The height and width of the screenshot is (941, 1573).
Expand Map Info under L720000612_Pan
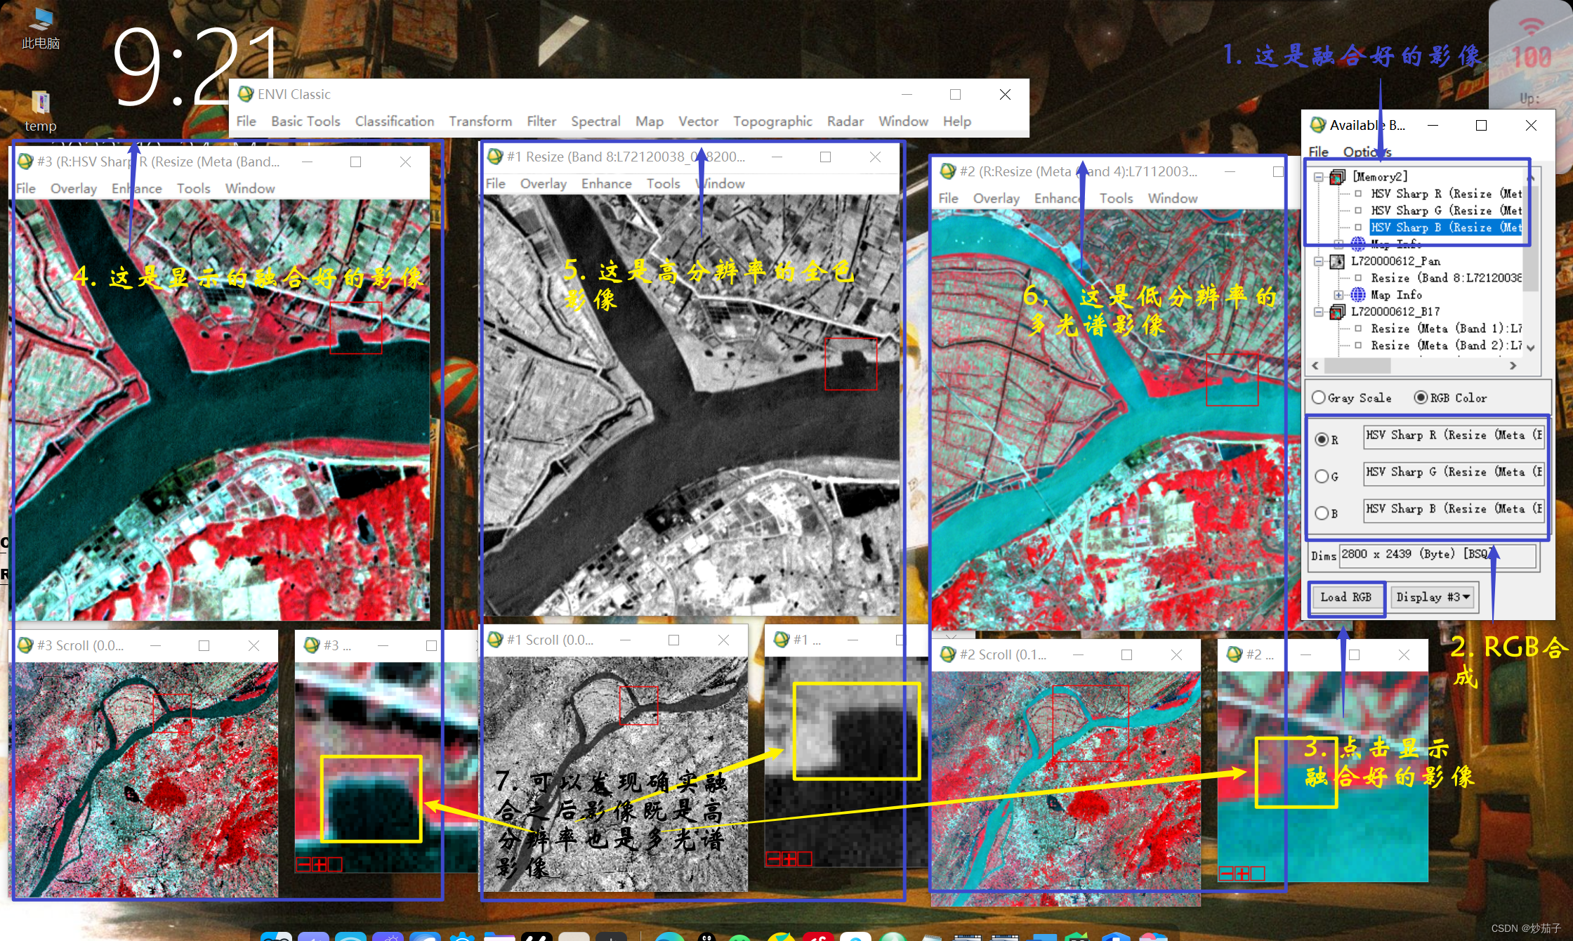click(1338, 295)
